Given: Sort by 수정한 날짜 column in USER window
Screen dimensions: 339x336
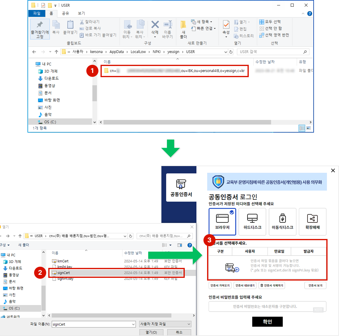Looking at the screenshot, I should point(265,62).
